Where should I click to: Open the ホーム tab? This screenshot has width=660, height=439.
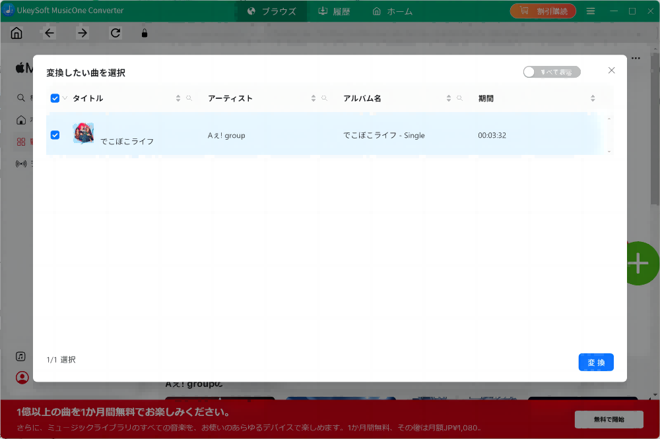pyautogui.click(x=392, y=11)
